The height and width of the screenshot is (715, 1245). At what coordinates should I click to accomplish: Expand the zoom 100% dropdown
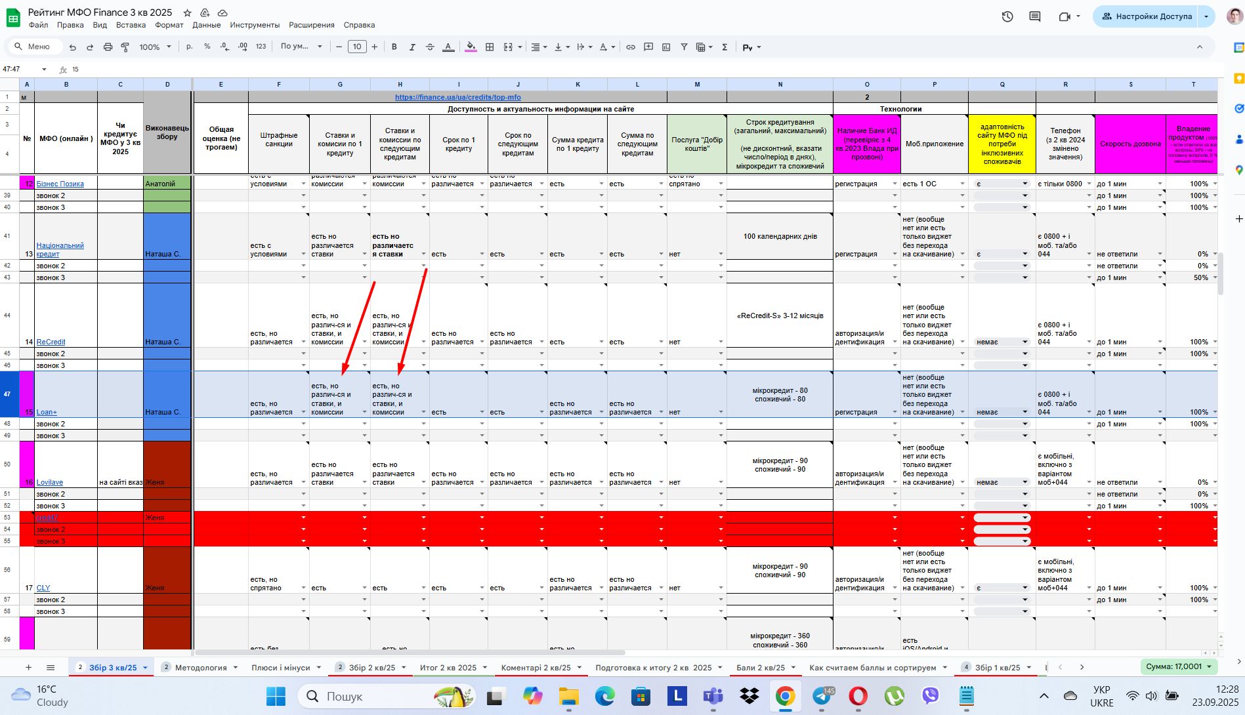[155, 47]
